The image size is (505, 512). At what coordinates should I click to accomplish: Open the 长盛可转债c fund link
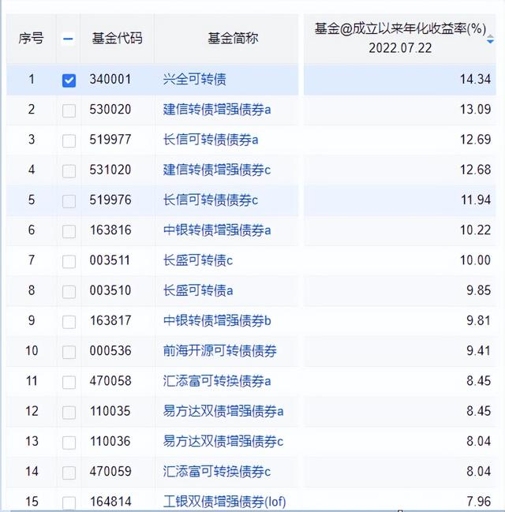tap(198, 260)
